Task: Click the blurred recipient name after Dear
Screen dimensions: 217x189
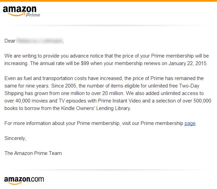Action: tap(40, 41)
